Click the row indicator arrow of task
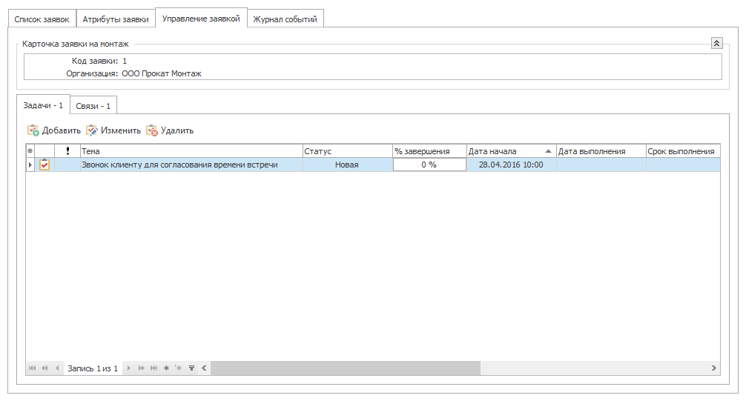The image size is (746, 401). [30, 165]
